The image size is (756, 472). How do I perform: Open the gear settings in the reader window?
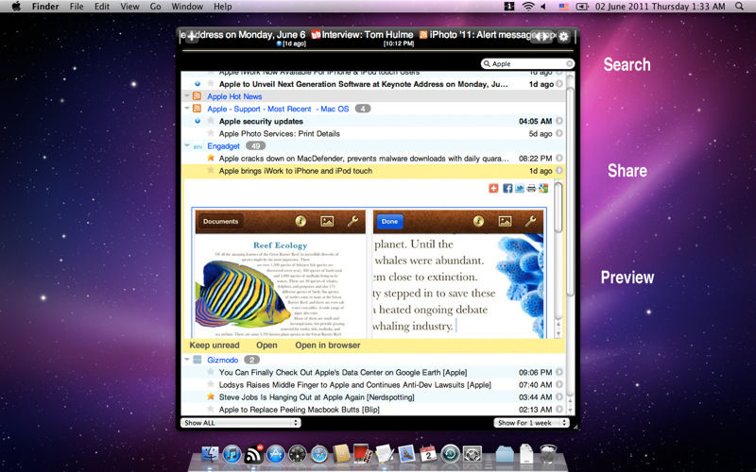click(x=563, y=37)
